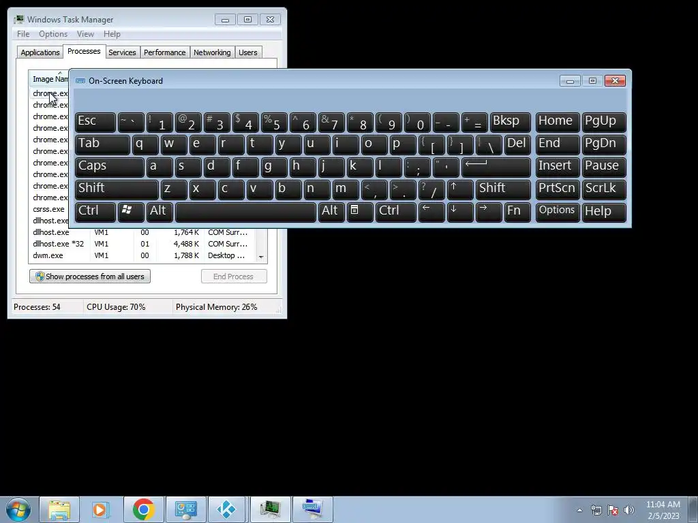Open Action Center flag tray icon

(613, 510)
